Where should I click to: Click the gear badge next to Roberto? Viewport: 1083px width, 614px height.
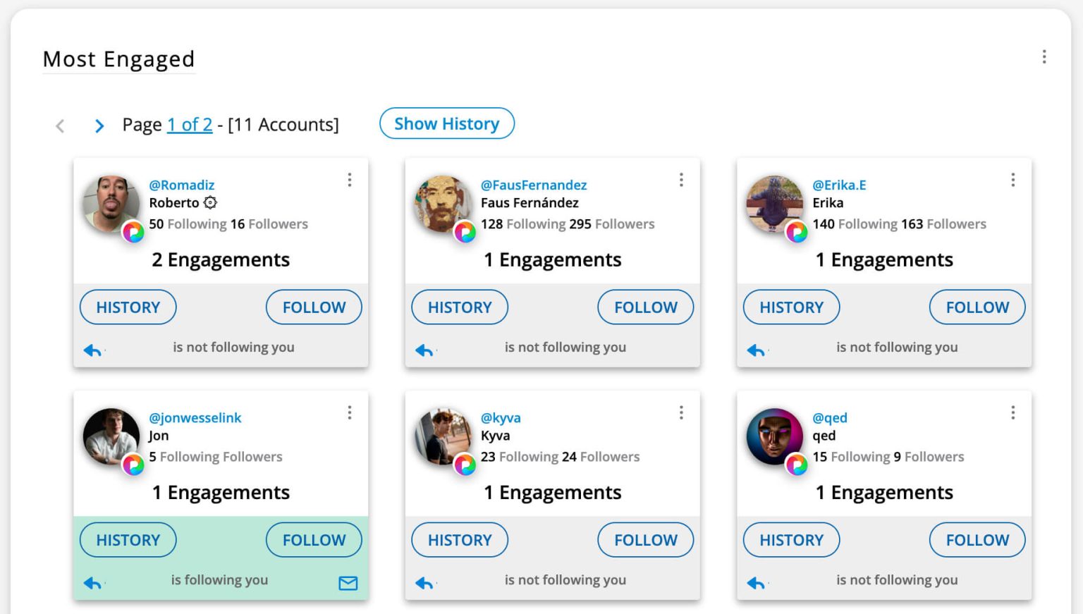coord(210,203)
